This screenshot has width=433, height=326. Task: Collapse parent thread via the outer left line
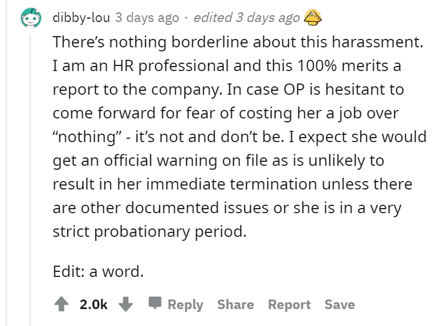click(7, 163)
